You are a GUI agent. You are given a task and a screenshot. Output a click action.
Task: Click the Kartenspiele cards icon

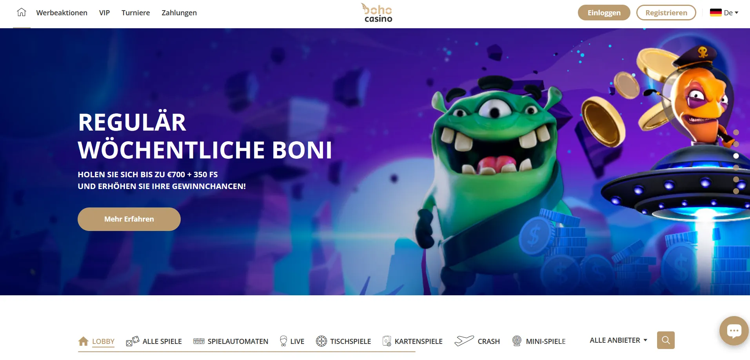[387, 341]
